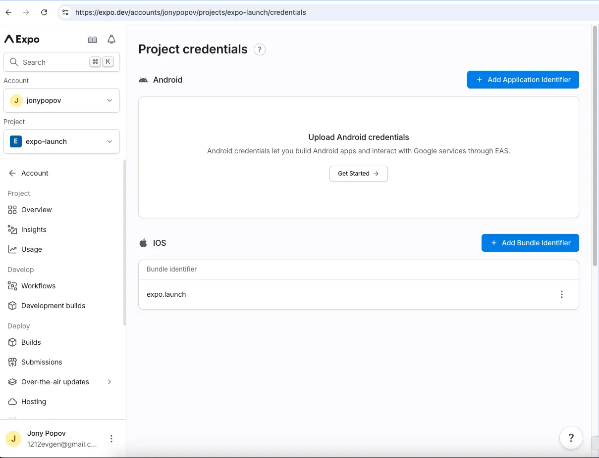Click the Upload Android credentials heading
Screen dimensions: 599x458
(359, 137)
